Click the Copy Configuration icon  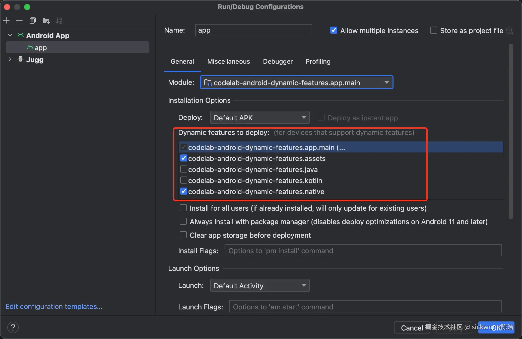(x=32, y=20)
